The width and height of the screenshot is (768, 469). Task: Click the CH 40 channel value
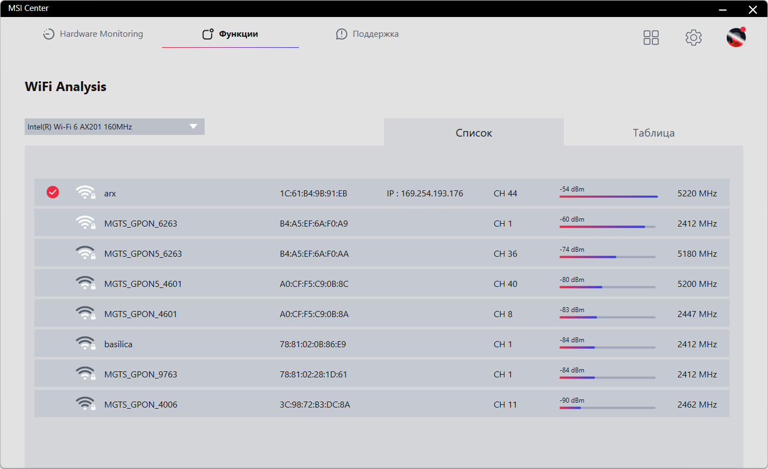click(505, 284)
